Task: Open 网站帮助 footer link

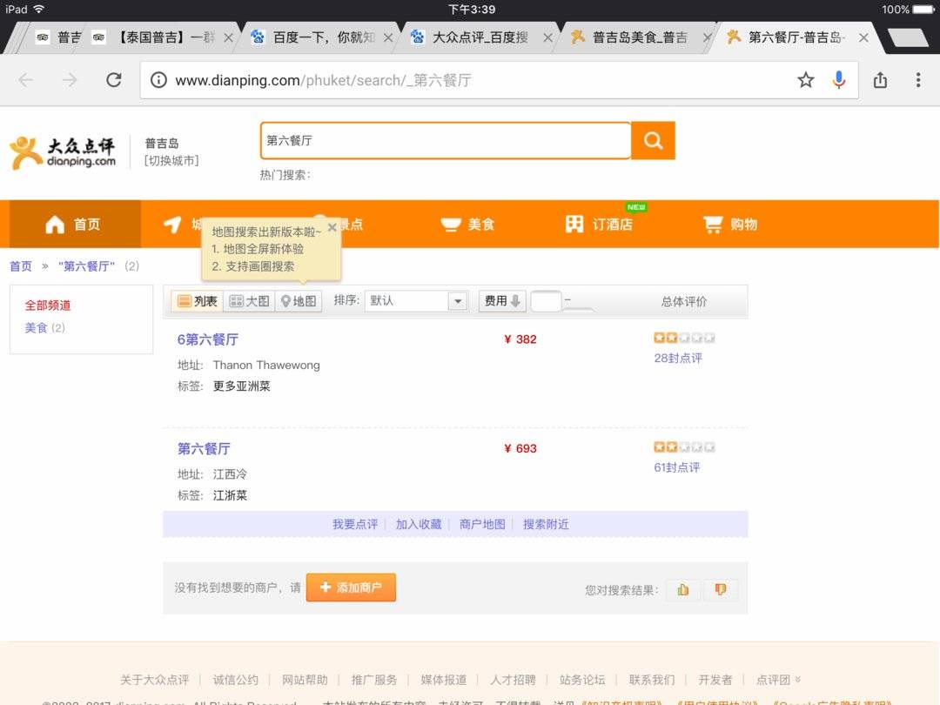Action: click(305, 680)
